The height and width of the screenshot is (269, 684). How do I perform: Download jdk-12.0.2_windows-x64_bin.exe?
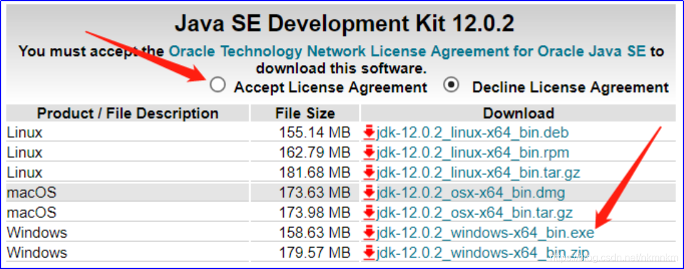(485, 233)
